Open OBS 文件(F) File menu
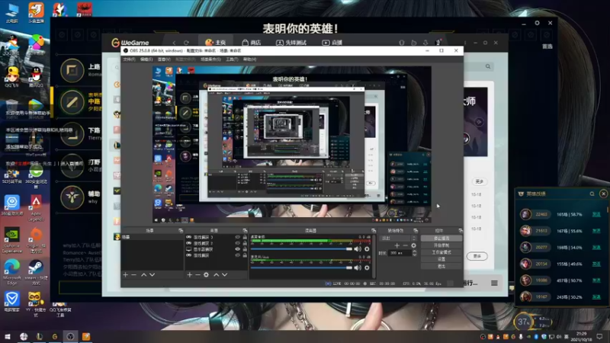Screen dimensions: 610x343 click(129, 59)
